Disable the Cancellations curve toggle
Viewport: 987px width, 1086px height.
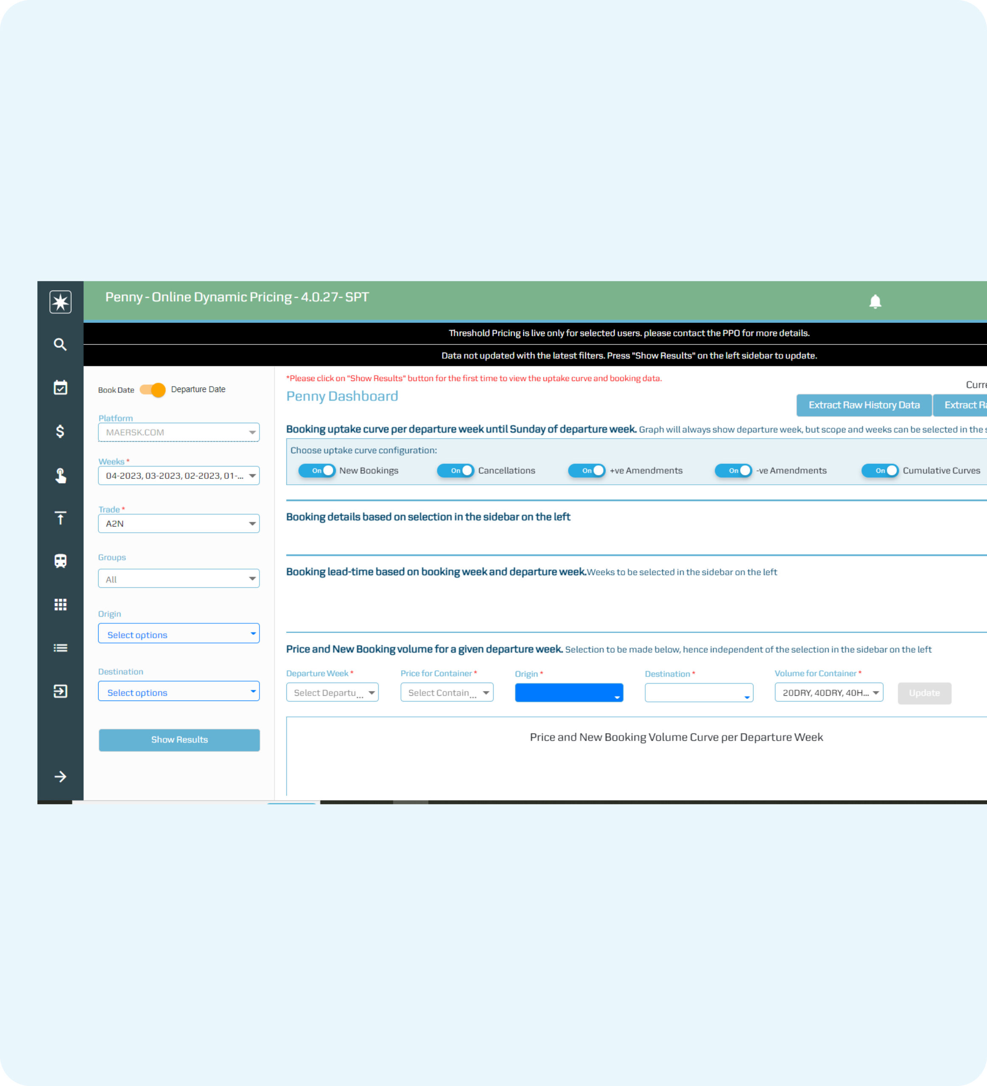455,470
